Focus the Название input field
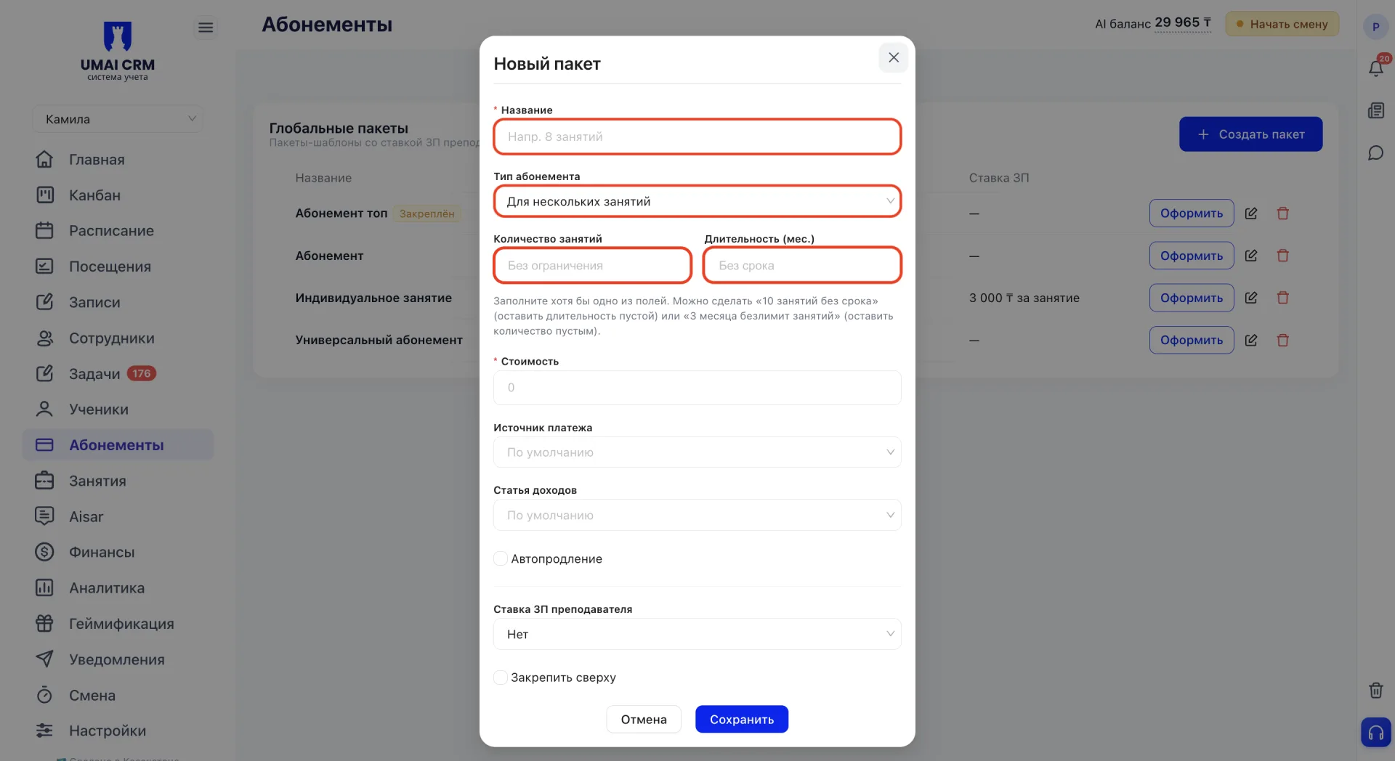Image resolution: width=1395 pixels, height=761 pixels. point(697,137)
